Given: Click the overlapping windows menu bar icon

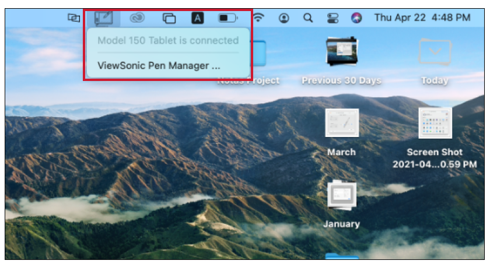Looking at the screenshot, I should [169, 19].
